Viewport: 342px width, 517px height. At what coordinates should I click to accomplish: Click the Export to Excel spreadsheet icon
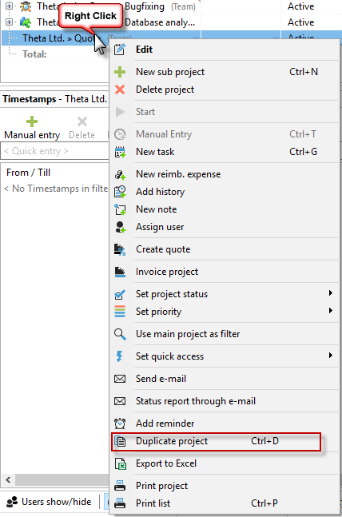point(120,463)
